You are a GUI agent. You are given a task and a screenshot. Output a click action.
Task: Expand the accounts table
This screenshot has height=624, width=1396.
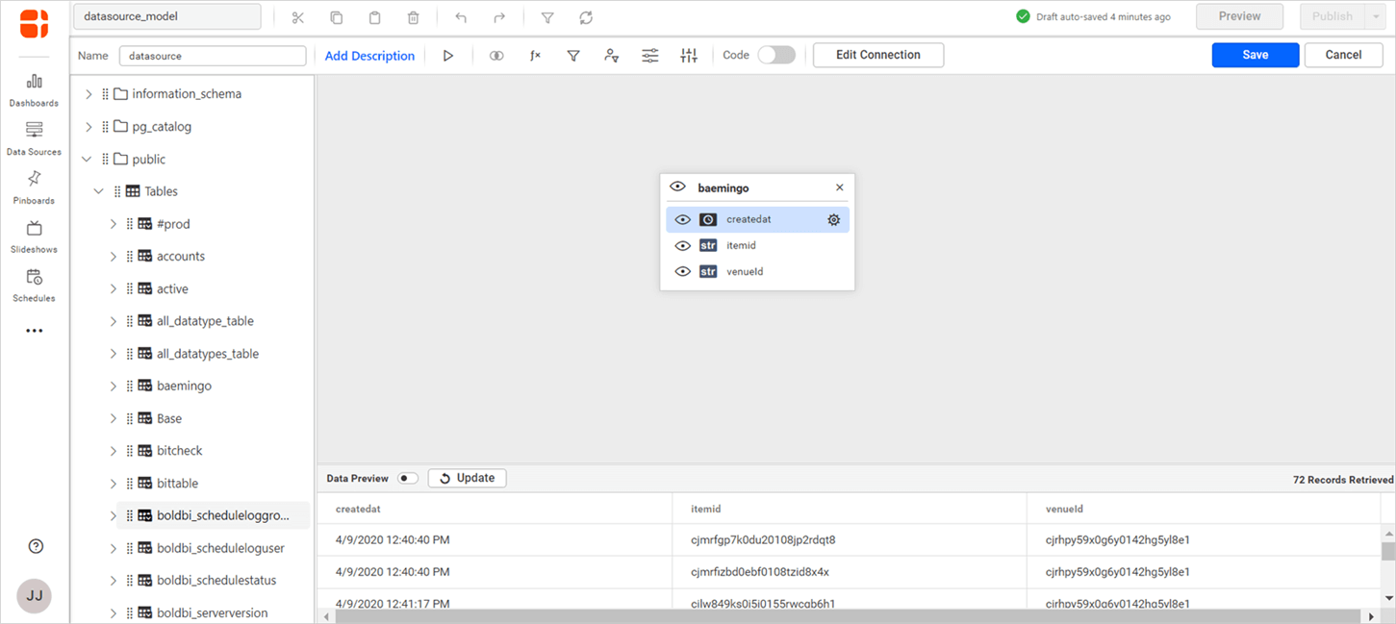pos(113,257)
